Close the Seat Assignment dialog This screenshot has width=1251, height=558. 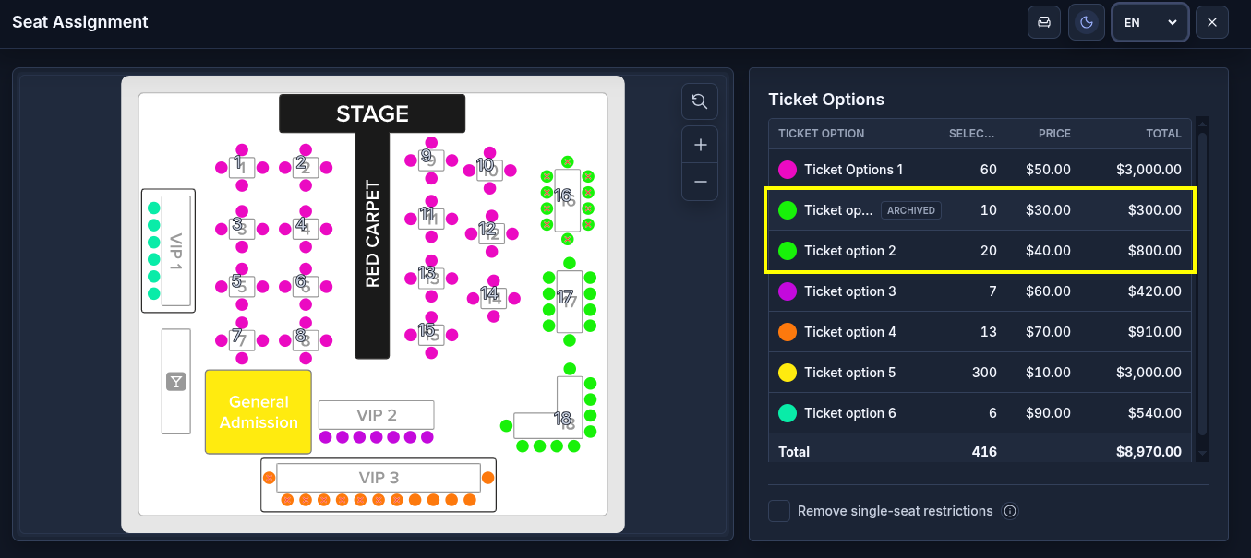point(1212,22)
